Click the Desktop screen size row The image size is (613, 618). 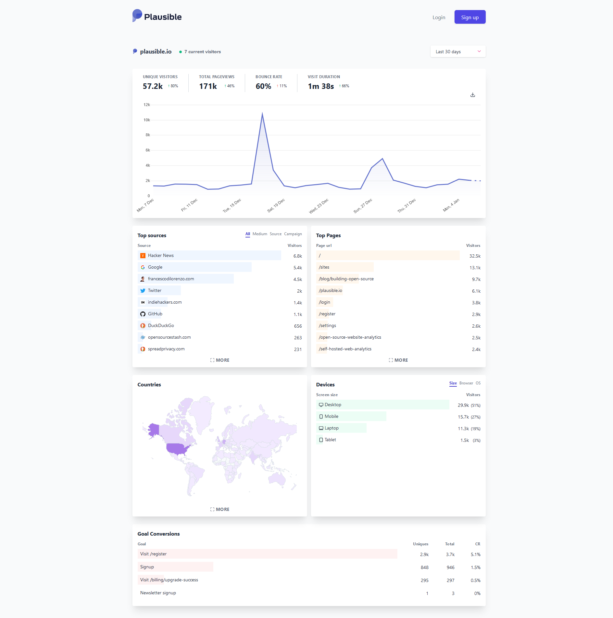pyautogui.click(x=398, y=405)
